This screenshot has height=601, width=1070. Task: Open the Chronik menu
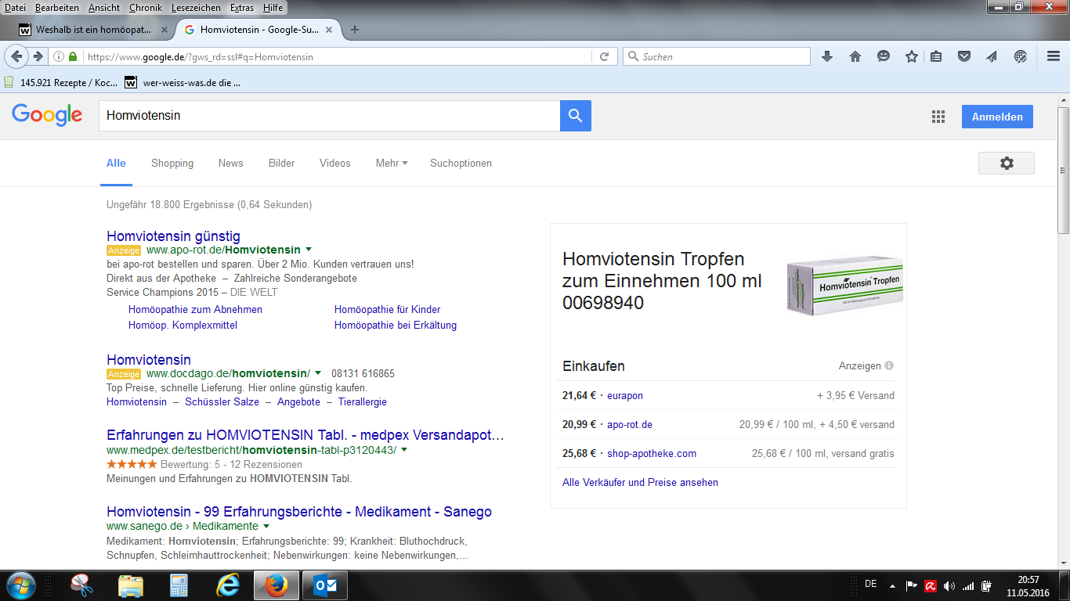(146, 7)
